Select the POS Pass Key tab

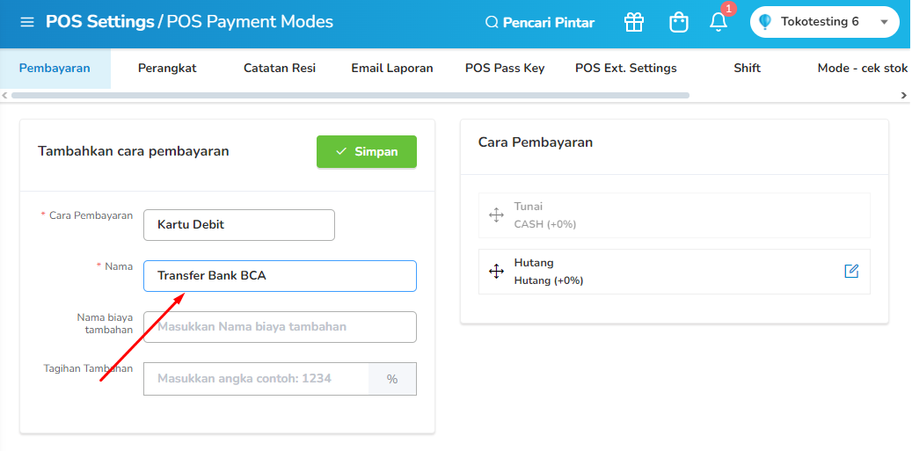505,68
